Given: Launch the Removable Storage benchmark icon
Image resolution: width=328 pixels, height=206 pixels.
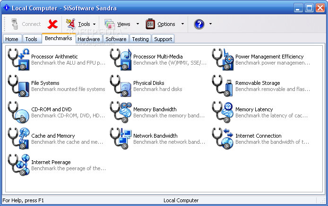Looking at the screenshot, I should [x=223, y=86].
